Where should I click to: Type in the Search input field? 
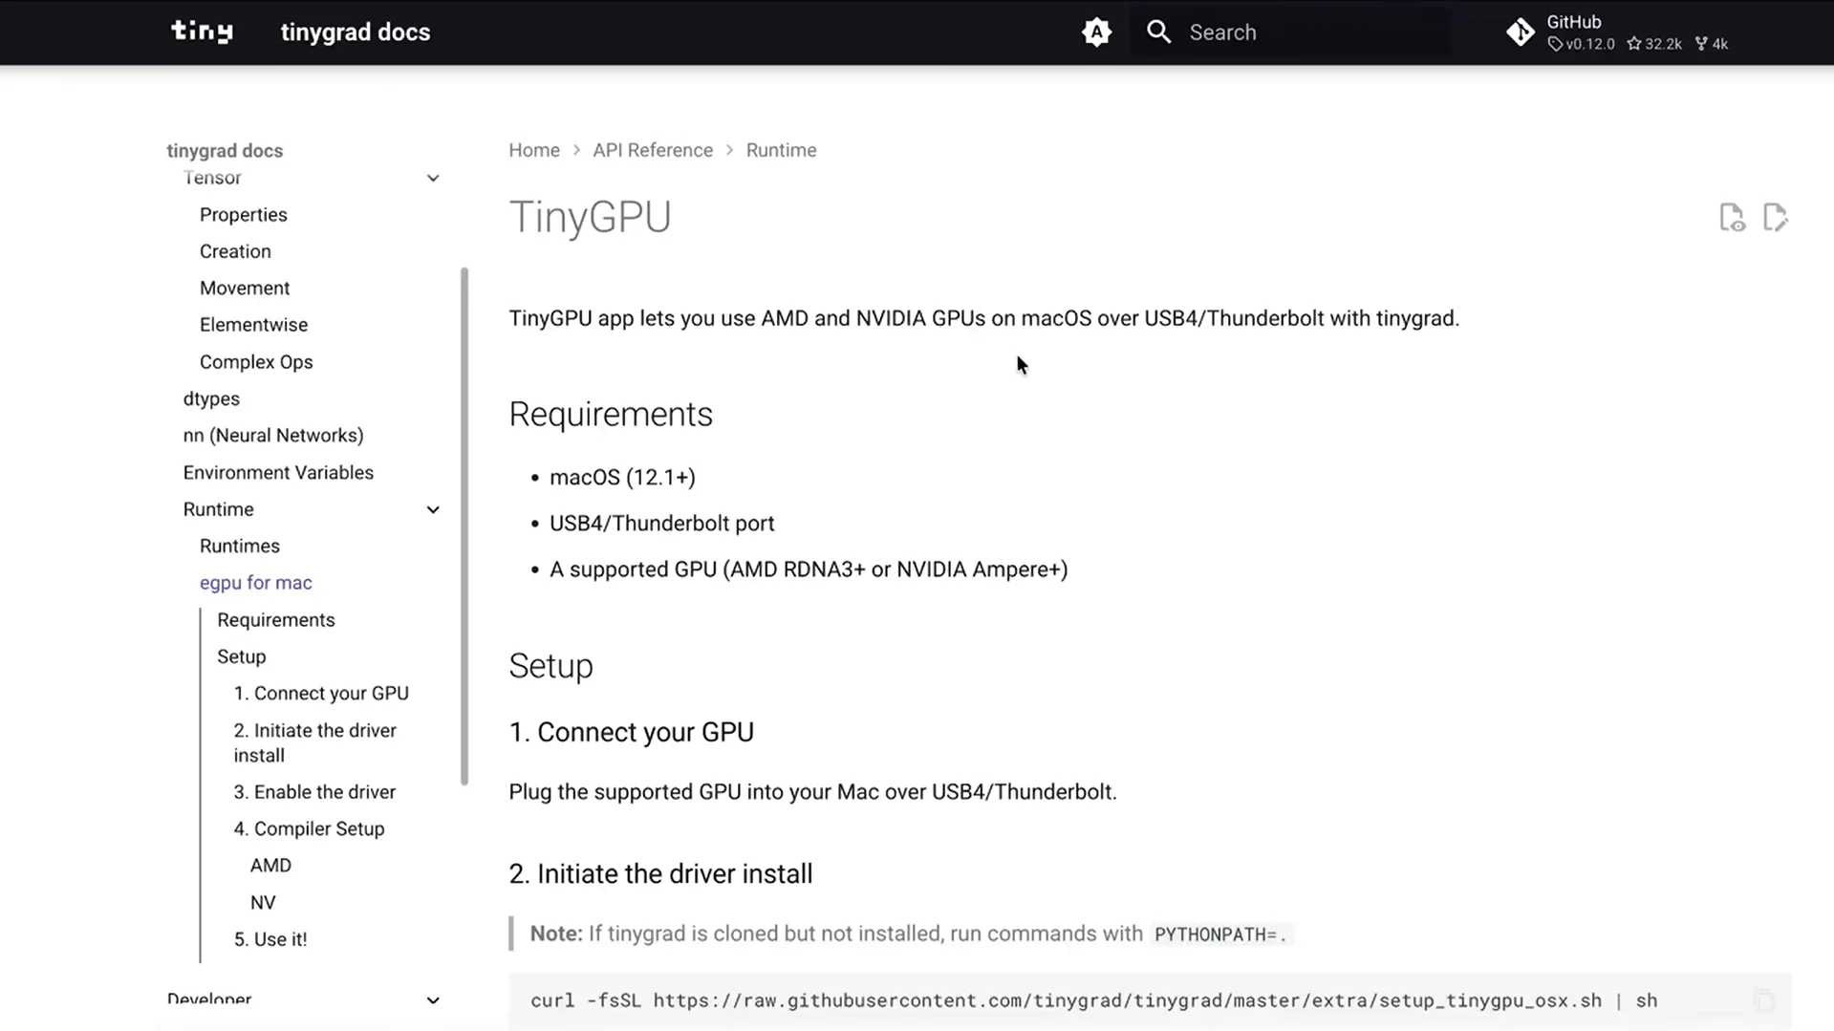1309,32
